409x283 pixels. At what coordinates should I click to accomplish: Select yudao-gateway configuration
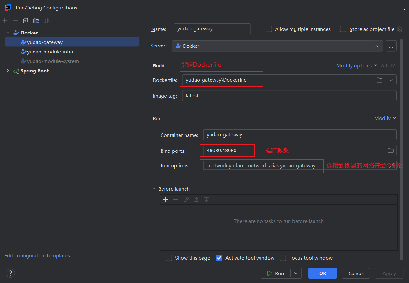click(x=72, y=42)
